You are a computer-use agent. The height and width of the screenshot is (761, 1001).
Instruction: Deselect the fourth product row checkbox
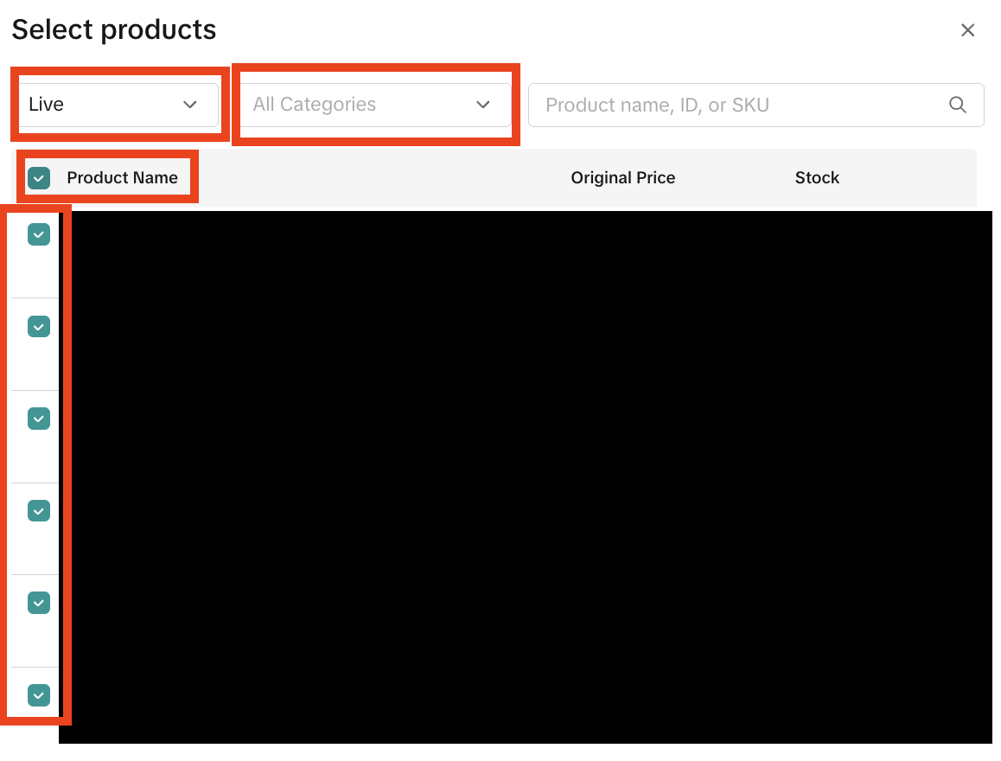pos(39,511)
